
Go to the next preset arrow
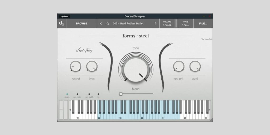(x=155, y=23)
